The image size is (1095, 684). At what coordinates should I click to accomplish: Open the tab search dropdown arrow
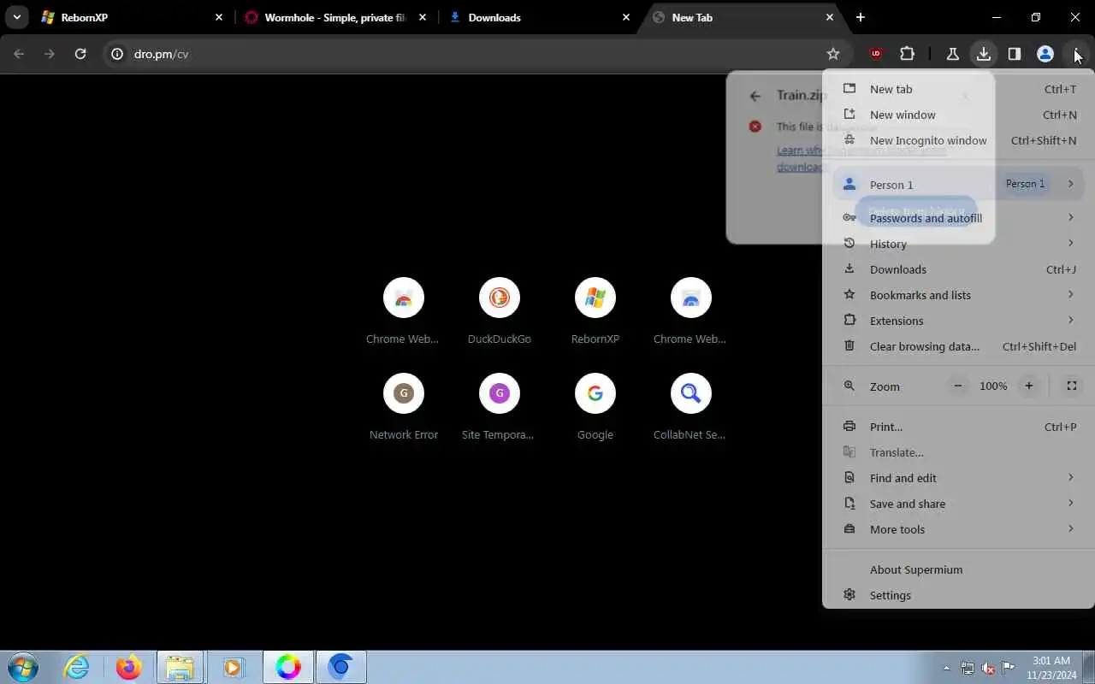[16, 17]
